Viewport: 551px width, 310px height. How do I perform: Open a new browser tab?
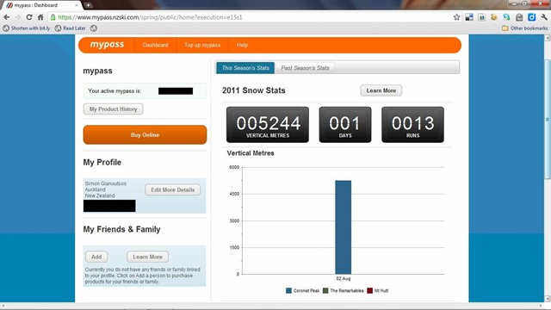(x=88, y=5)
